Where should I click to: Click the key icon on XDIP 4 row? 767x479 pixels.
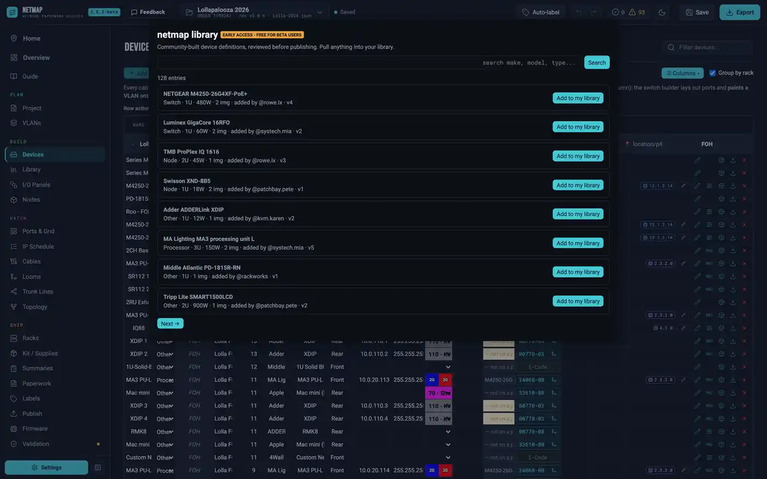click(554, 419)
